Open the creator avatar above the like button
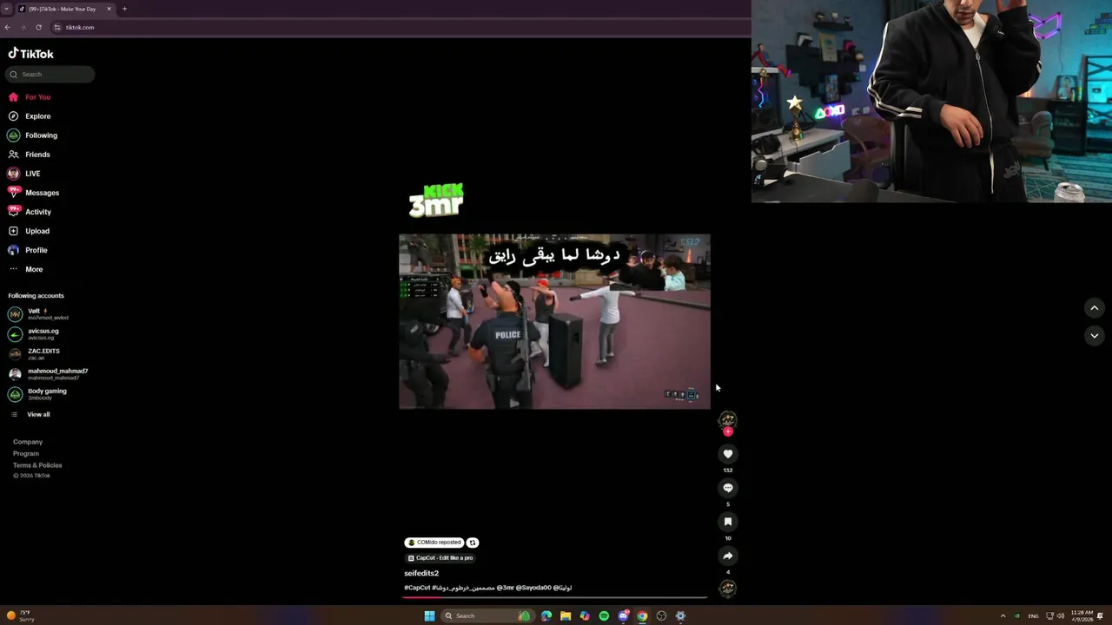This screenshot has width=1112, height=625. click(x=728, y=420)
